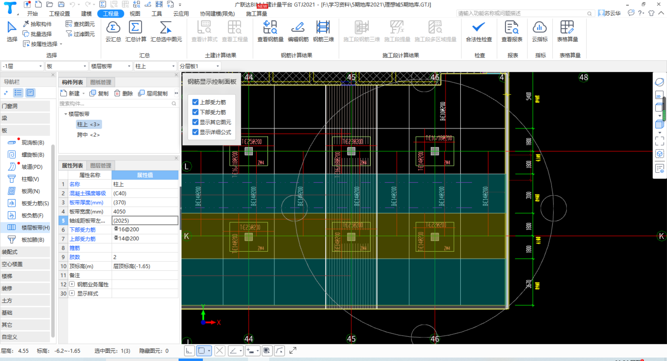
Task: Select 柱上 <3> tree item
Action: tap(88, 124)
